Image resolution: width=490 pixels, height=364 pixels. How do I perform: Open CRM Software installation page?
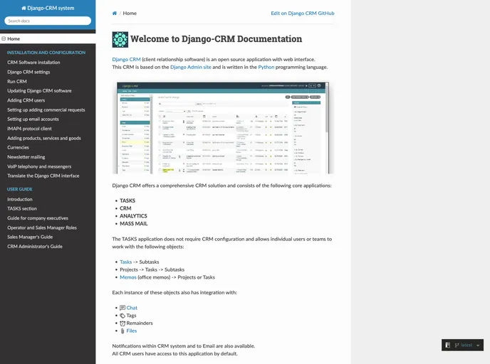pyautogui.click(x=33, y=63)
